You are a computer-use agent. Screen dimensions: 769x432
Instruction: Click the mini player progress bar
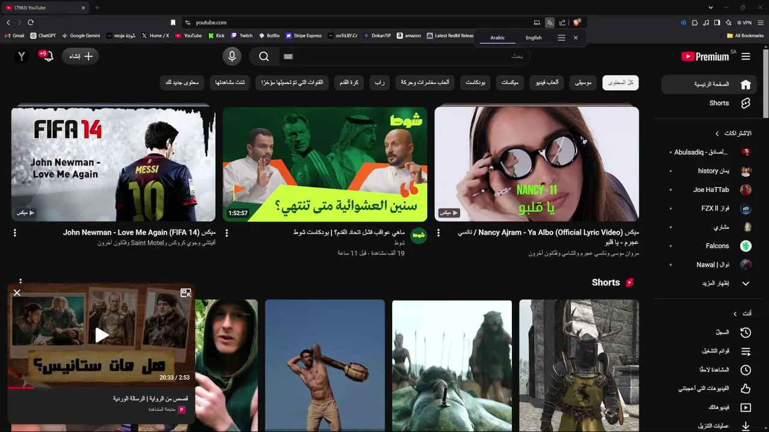pos(102,388)
